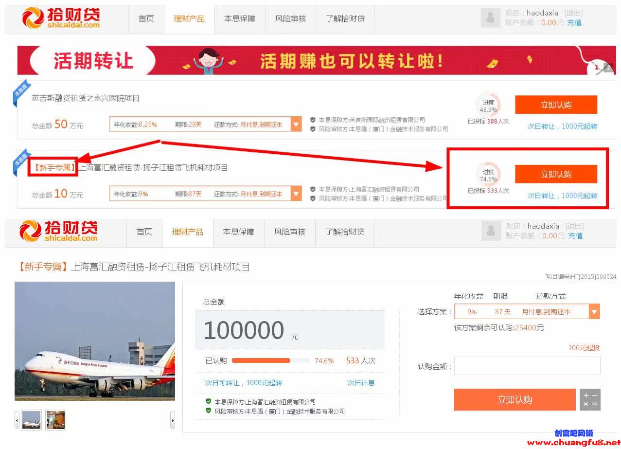
Task: Click dropdown arrow of 选择方案 field
Action: click(594, 311)
